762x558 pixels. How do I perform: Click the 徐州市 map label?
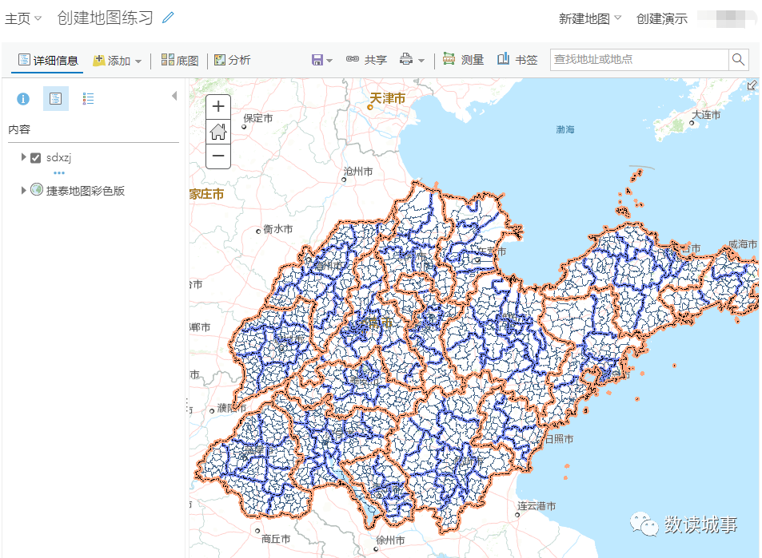point(390,540)
